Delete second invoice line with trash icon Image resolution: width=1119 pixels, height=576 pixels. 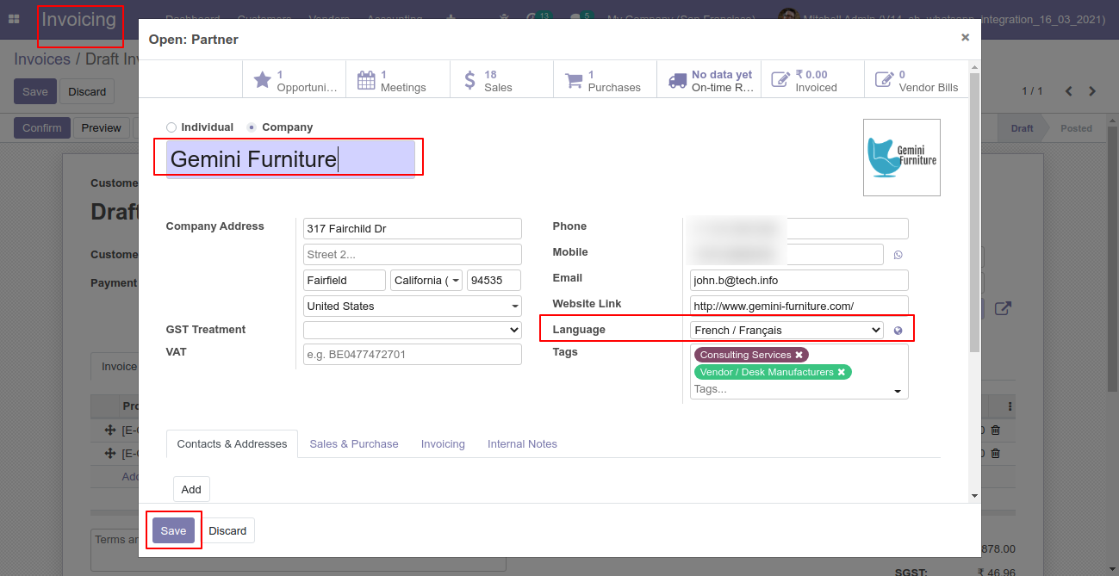(x=996, y=453)
